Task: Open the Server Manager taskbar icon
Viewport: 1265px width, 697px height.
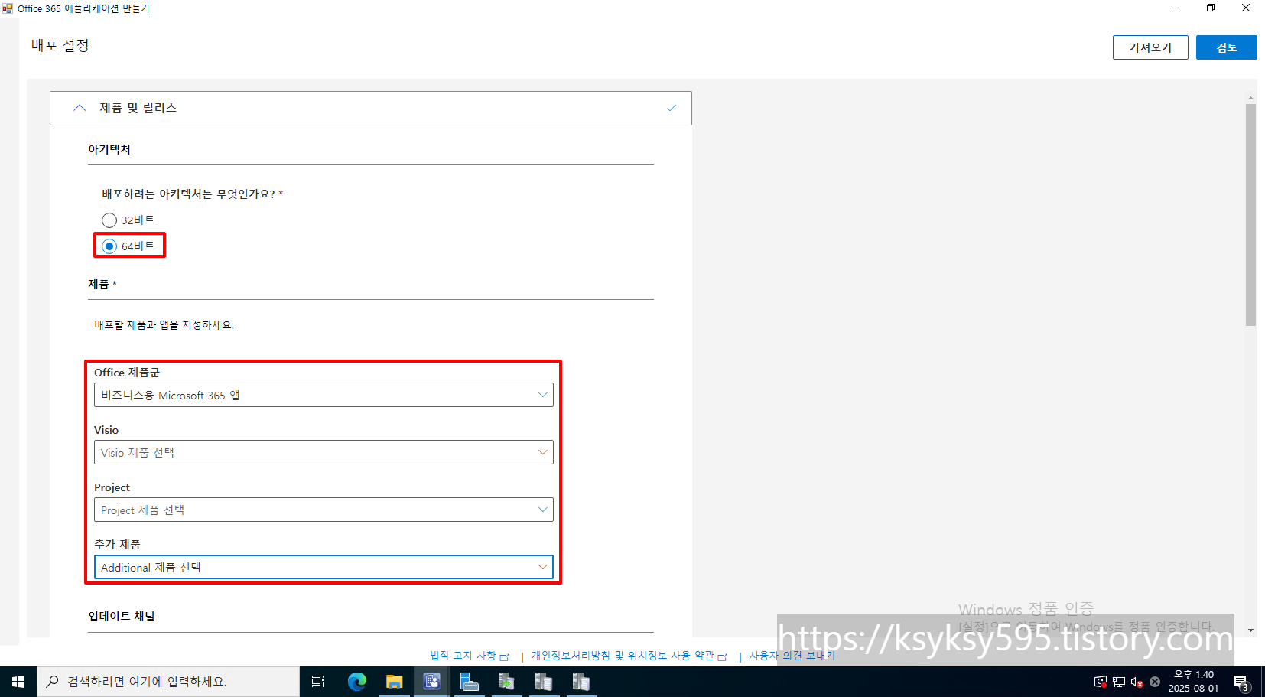Action: [x=469, y=682]
